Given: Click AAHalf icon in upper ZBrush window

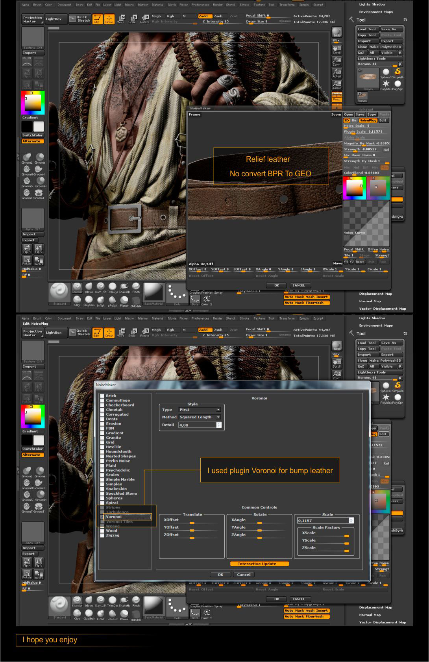Looking at the screenshot, I should pyautogui.click(x=337, y=85).
